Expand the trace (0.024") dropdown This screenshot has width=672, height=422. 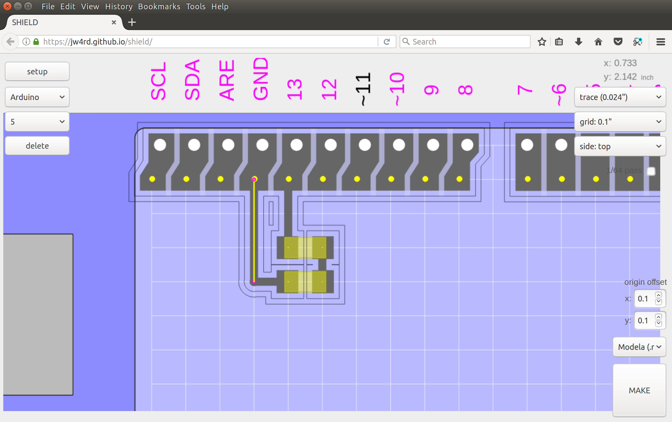tap(620, 97)
